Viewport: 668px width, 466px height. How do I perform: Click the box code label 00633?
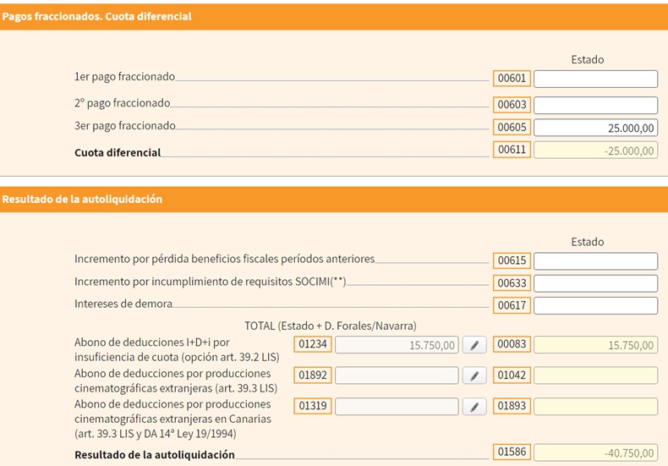(512, 282)
